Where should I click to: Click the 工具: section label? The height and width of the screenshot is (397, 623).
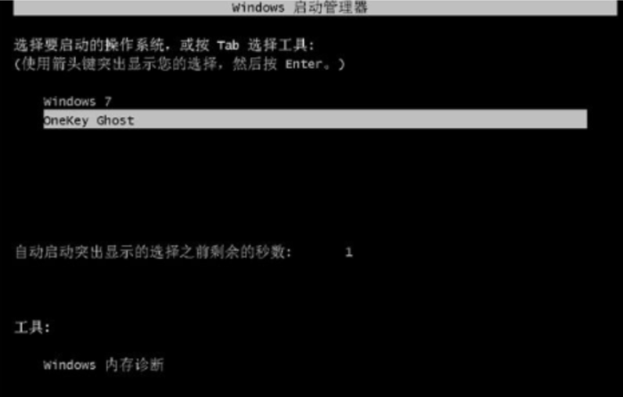coord(33,327)
